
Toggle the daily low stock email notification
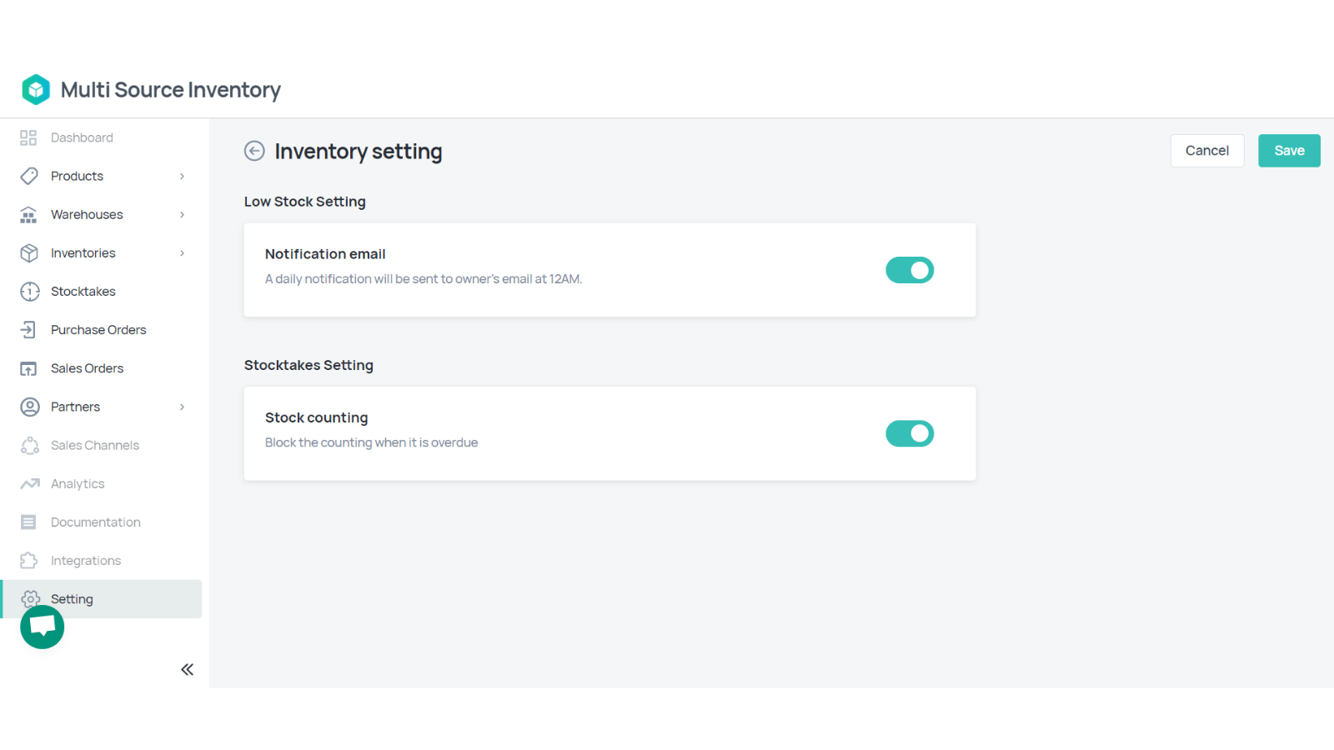pyautogui.click(x=910, y=270)
